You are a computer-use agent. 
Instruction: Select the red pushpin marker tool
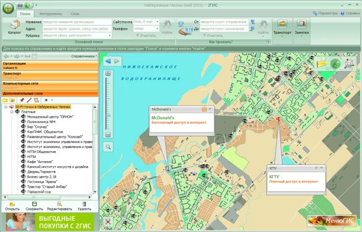(22, 100)
